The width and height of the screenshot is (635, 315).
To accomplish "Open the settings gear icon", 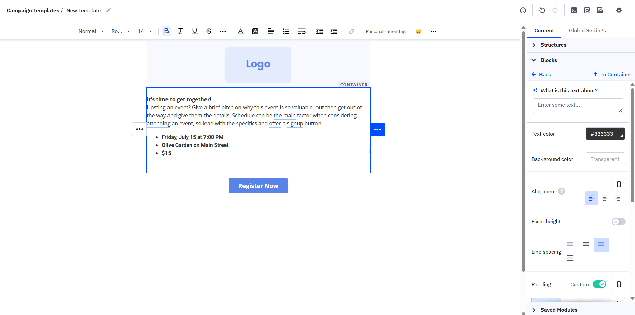I will pyautogui.click(x=619, y=10).
